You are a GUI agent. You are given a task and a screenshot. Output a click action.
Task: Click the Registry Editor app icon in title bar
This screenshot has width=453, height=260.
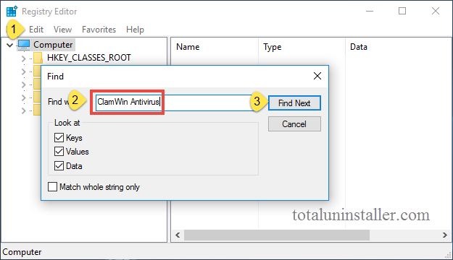pyautogui.click(x=12, y=12)
